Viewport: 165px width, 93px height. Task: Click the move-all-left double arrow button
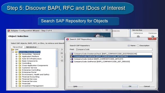point(62,61)
